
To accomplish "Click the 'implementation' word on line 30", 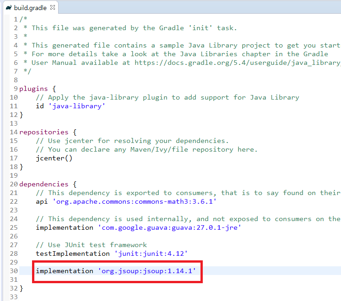I will [65, 271].
